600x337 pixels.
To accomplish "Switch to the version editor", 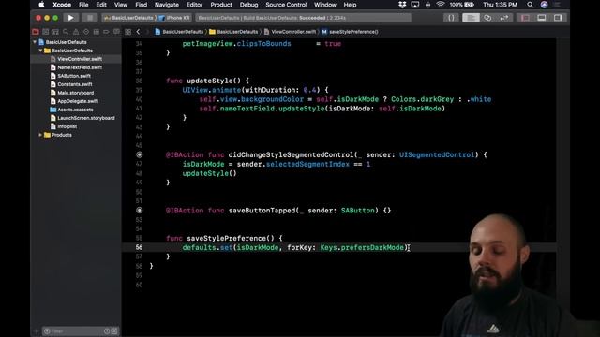I will point(504,18).
